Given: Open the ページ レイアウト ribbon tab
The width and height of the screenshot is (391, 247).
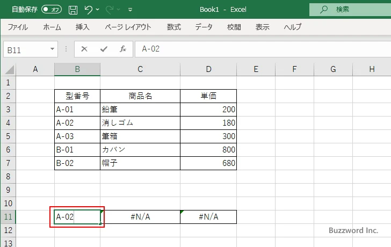Looking at the screenshot, I should [128, 27].
